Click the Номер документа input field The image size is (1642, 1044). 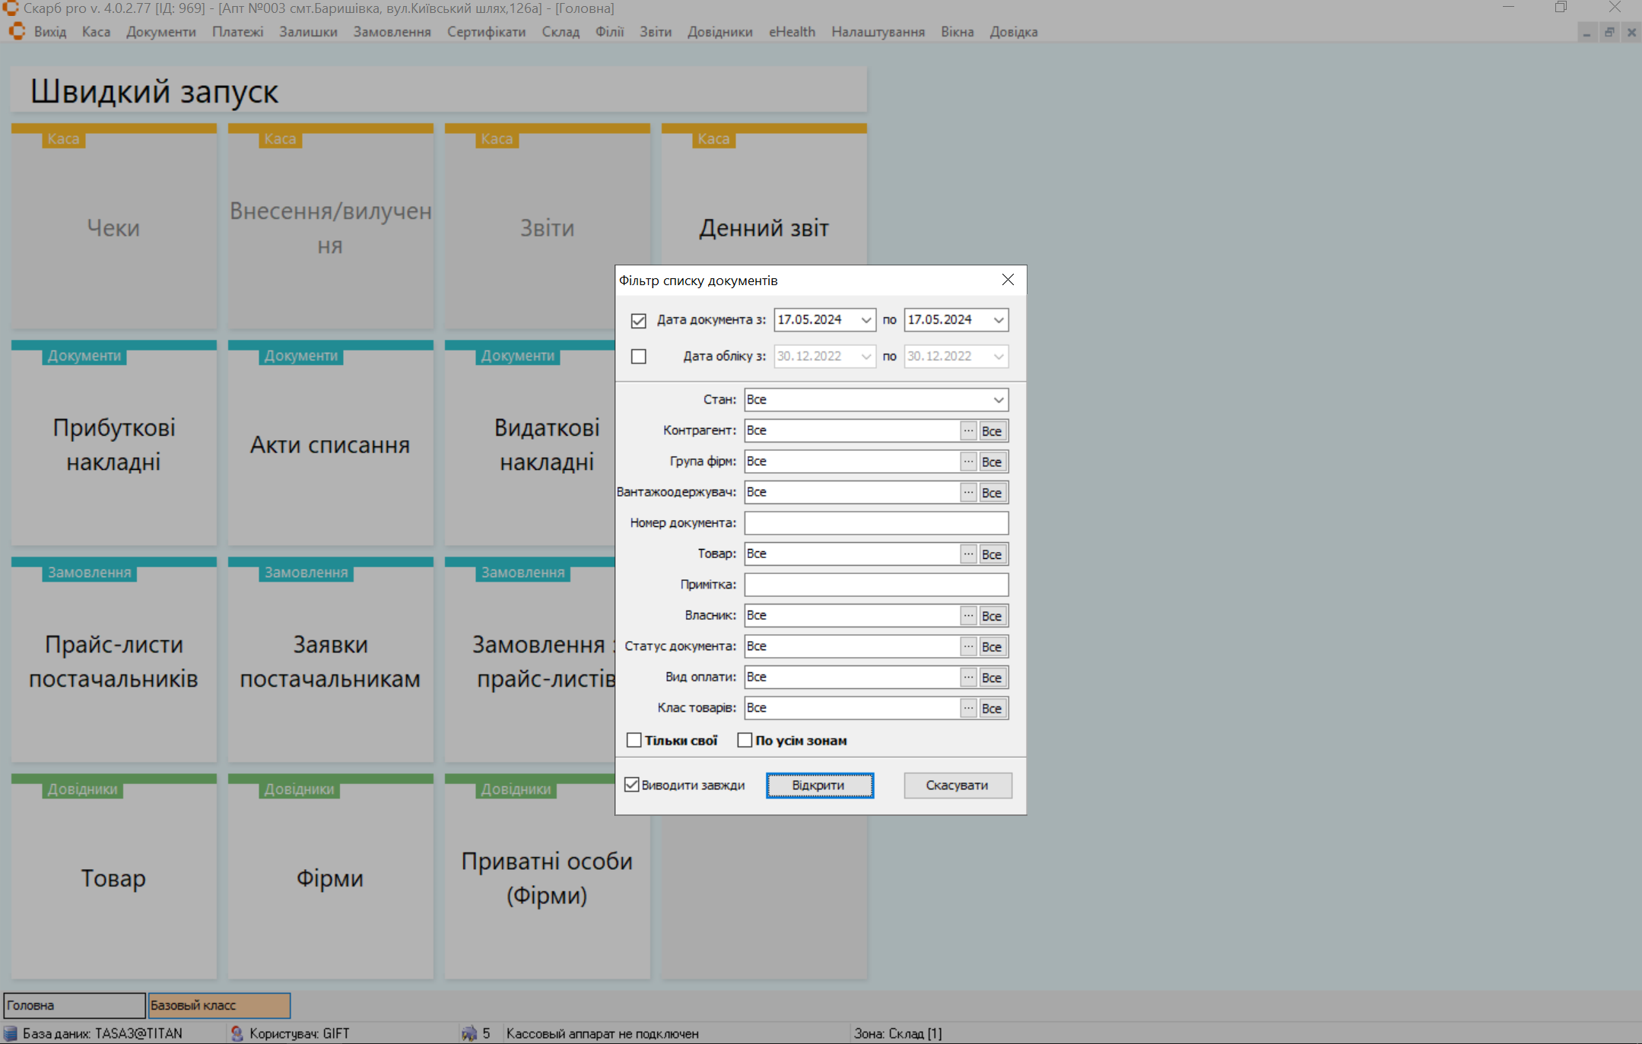coord(875,523)
